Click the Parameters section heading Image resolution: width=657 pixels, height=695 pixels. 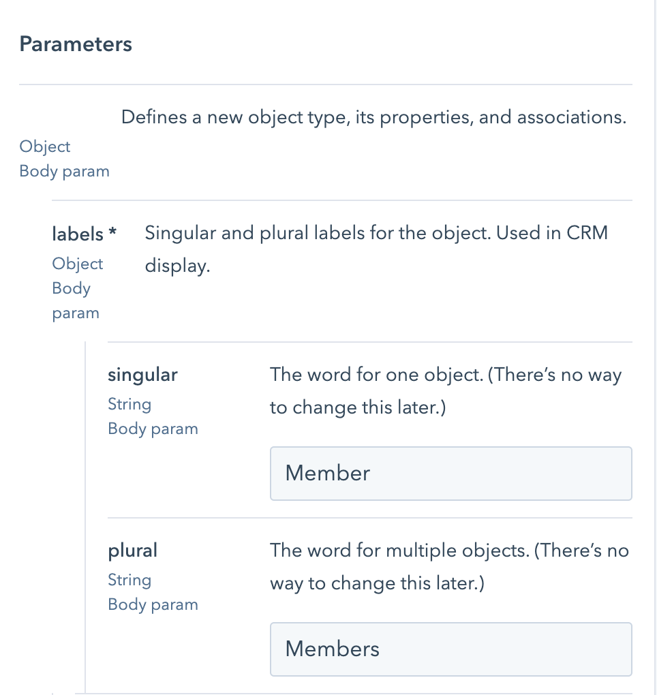(76, 44)
